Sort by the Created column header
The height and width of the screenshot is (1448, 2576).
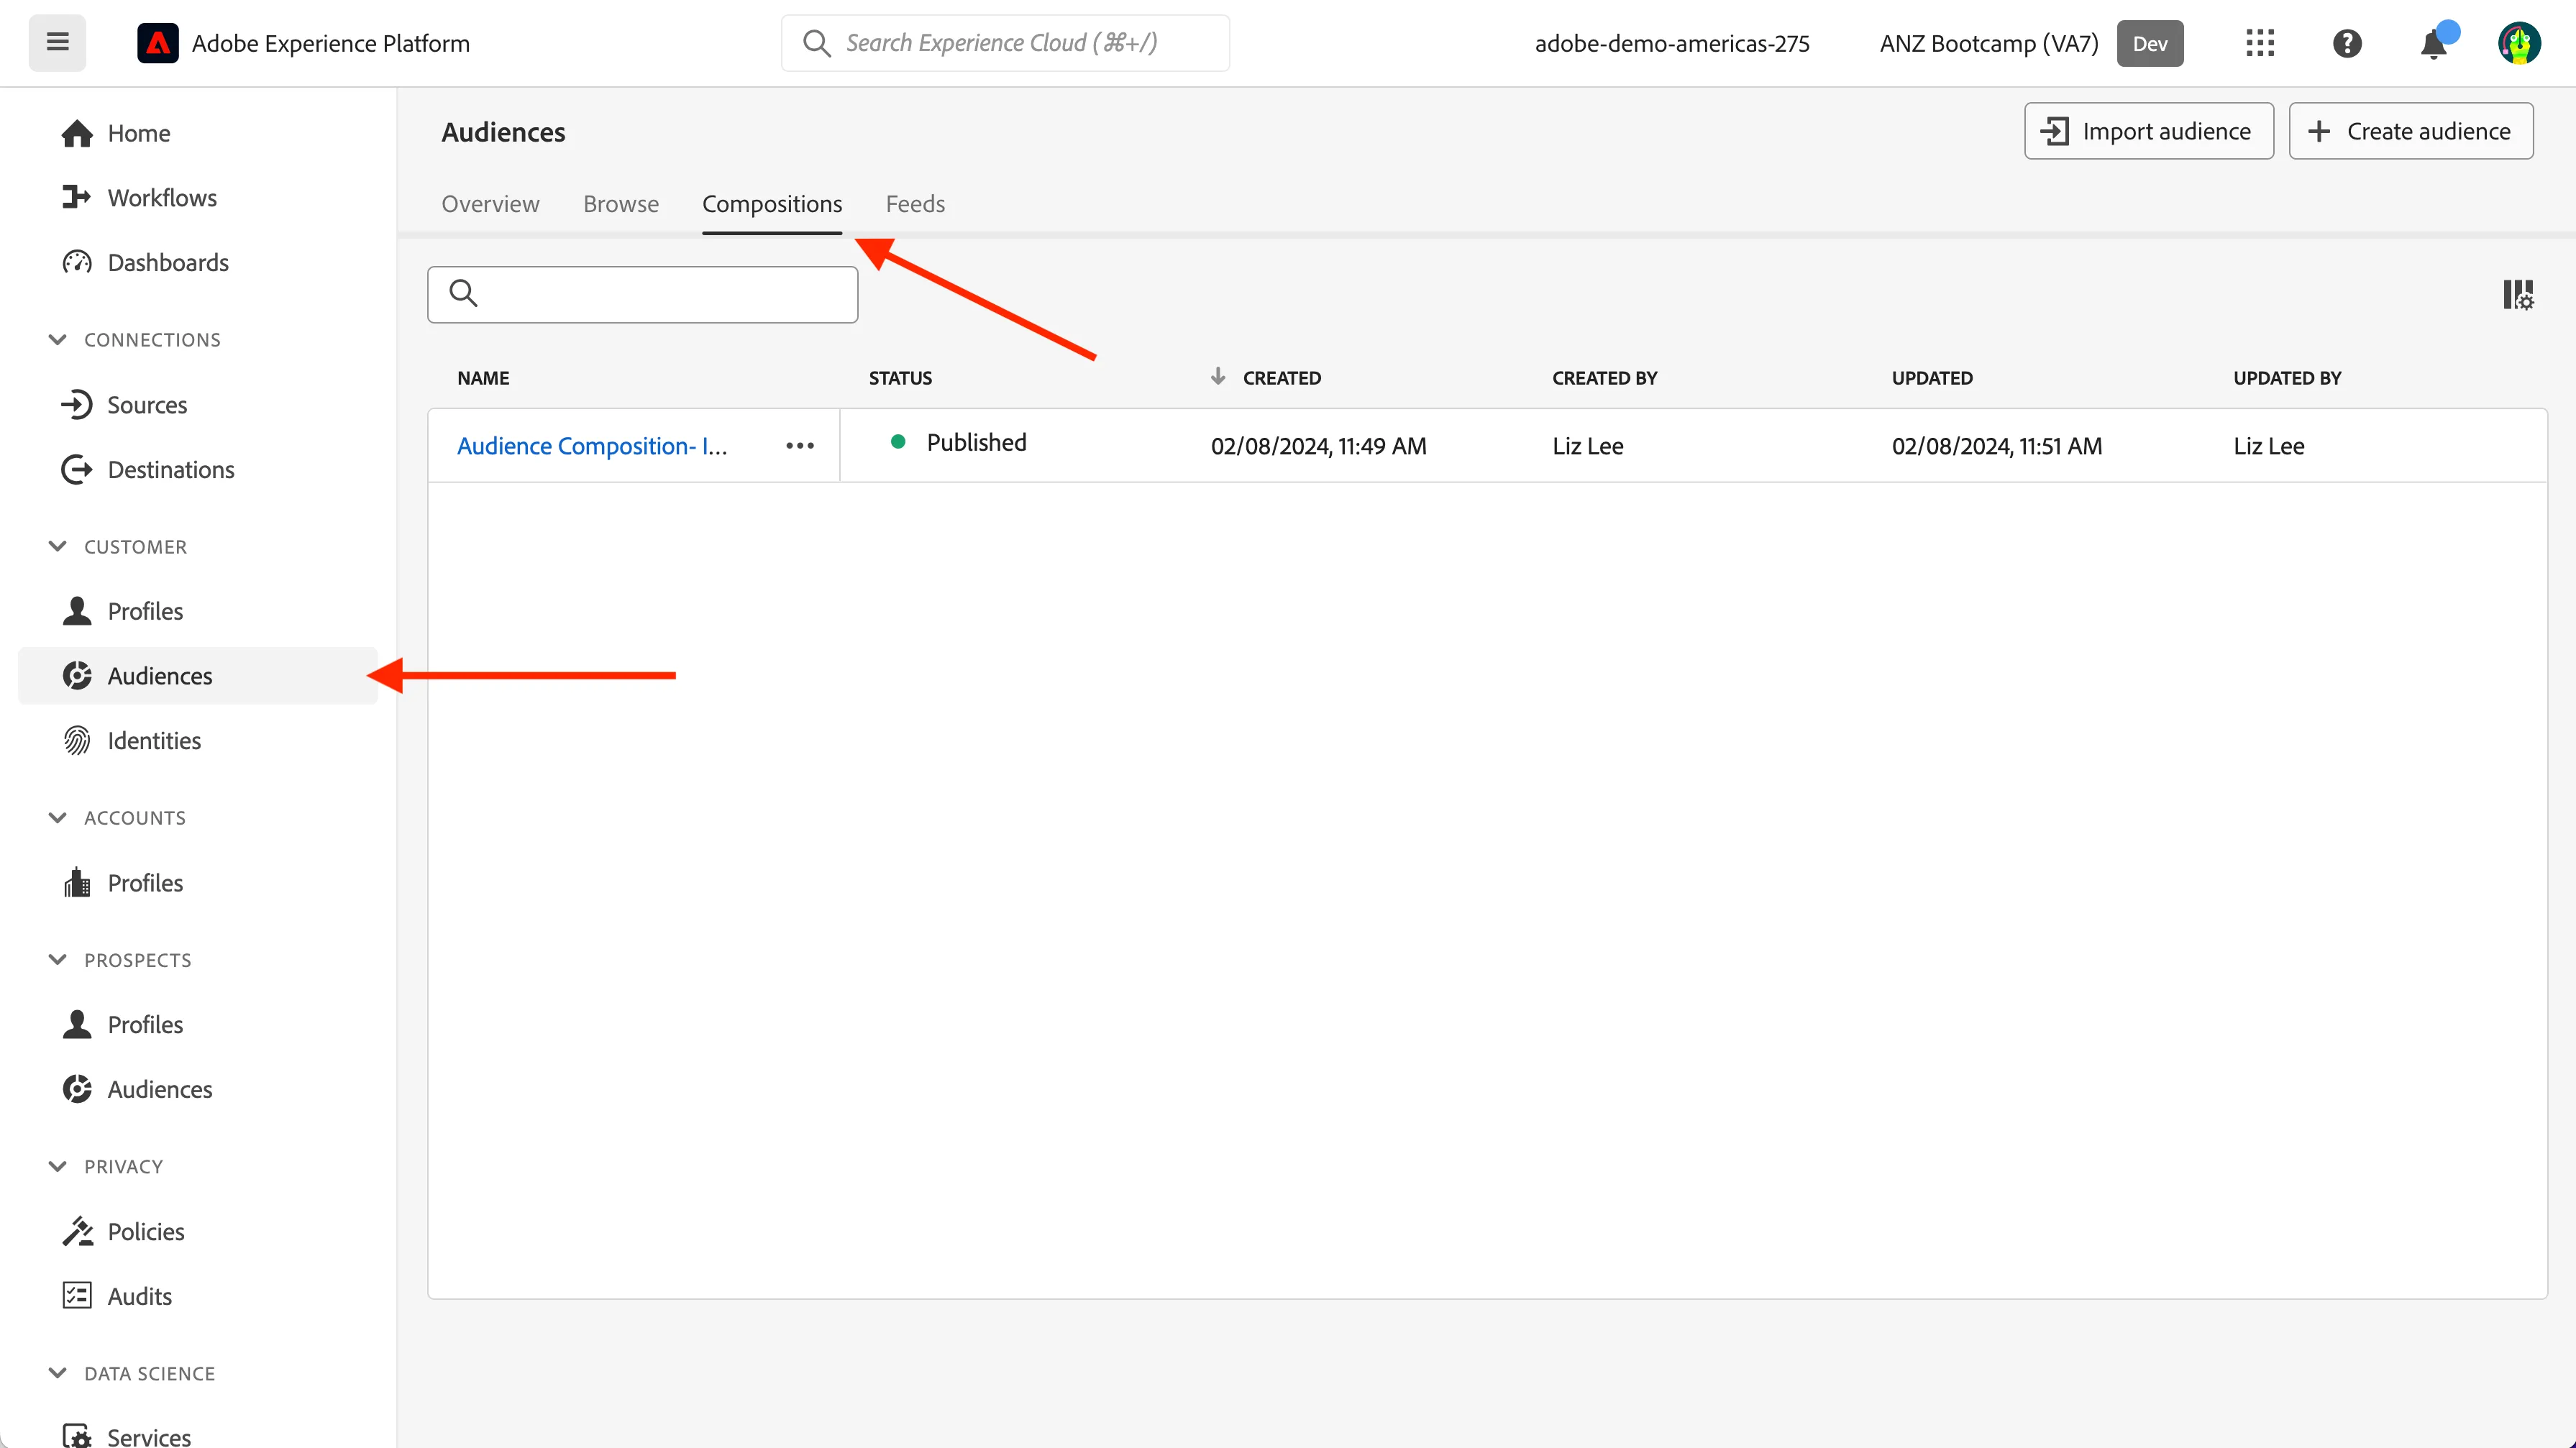(x=1281, y=378)
